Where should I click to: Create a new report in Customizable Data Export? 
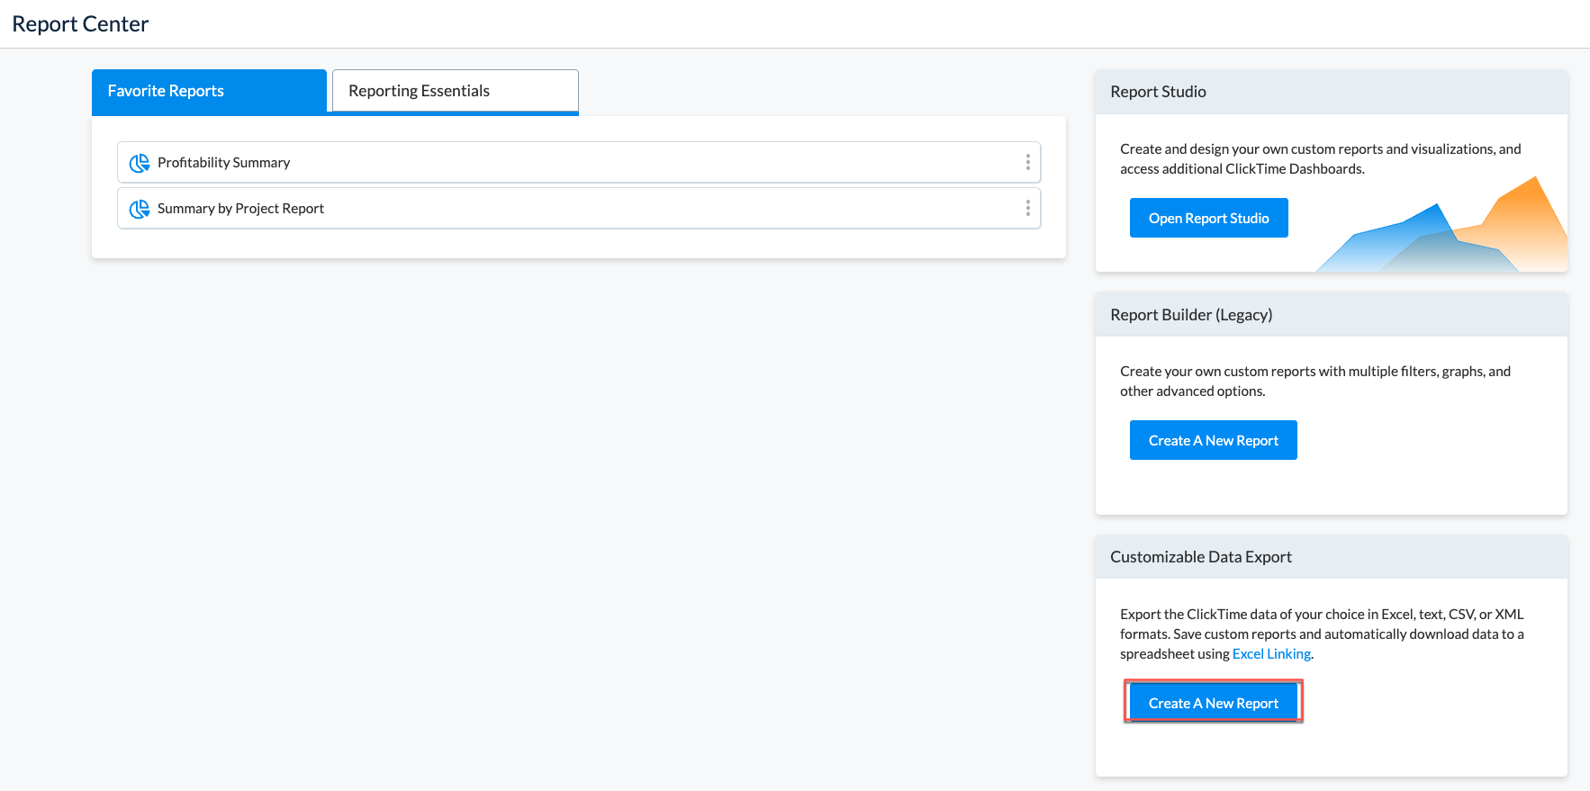1213,703
